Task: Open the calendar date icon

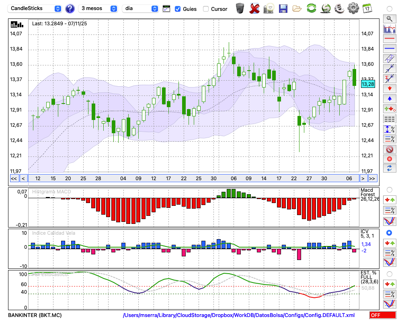Action: tap(367, 8)
